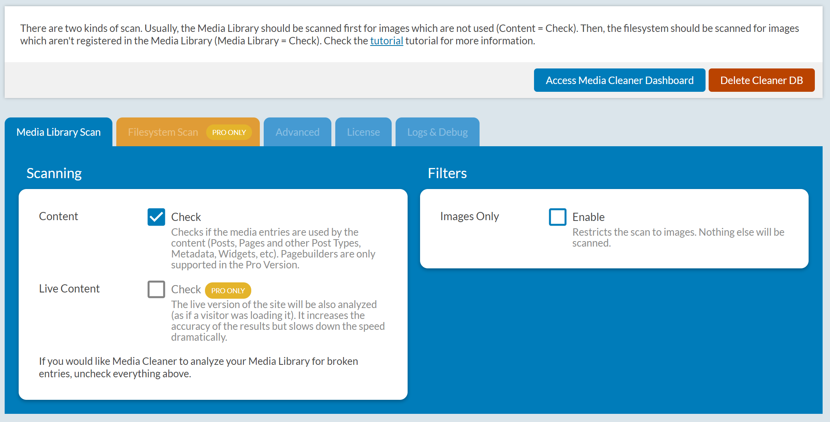
Task: Click the 'Checks if the media entries' description
Action: tap(273, 249)
